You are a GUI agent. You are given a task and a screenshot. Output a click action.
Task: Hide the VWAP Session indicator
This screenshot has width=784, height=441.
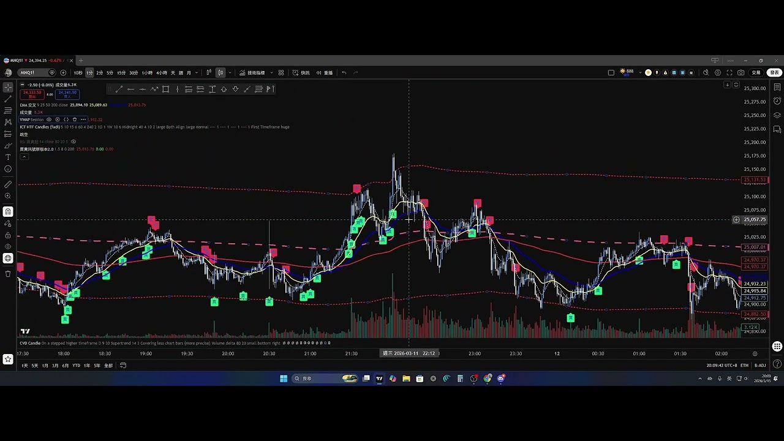[49, 119]
